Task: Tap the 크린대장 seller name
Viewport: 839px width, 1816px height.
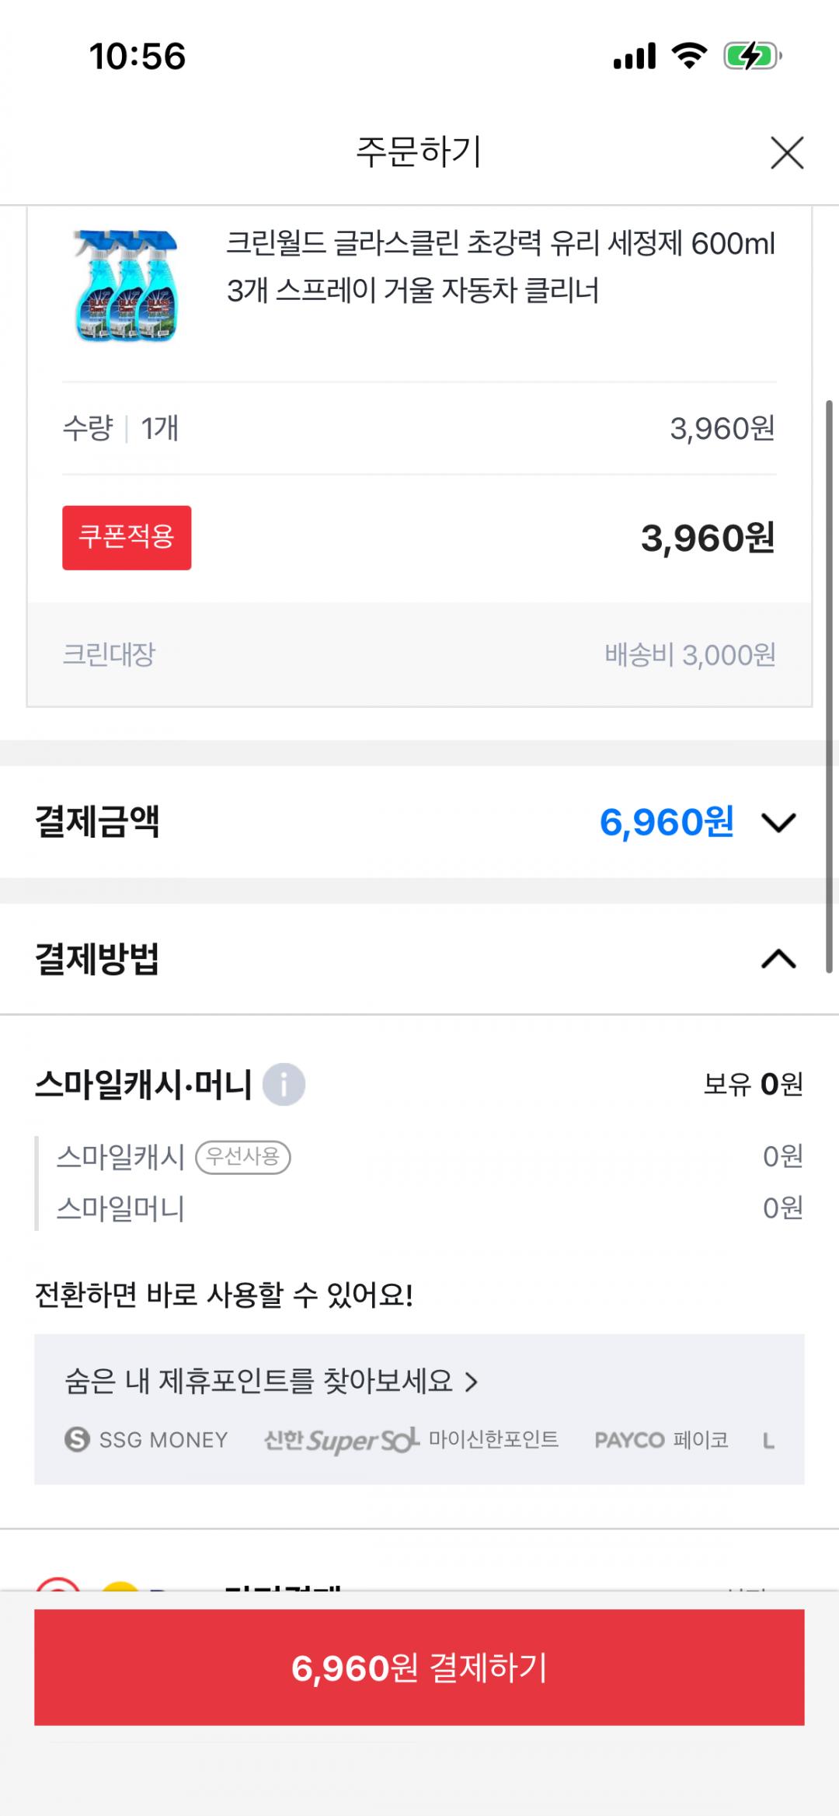Action: click(109, 654)
